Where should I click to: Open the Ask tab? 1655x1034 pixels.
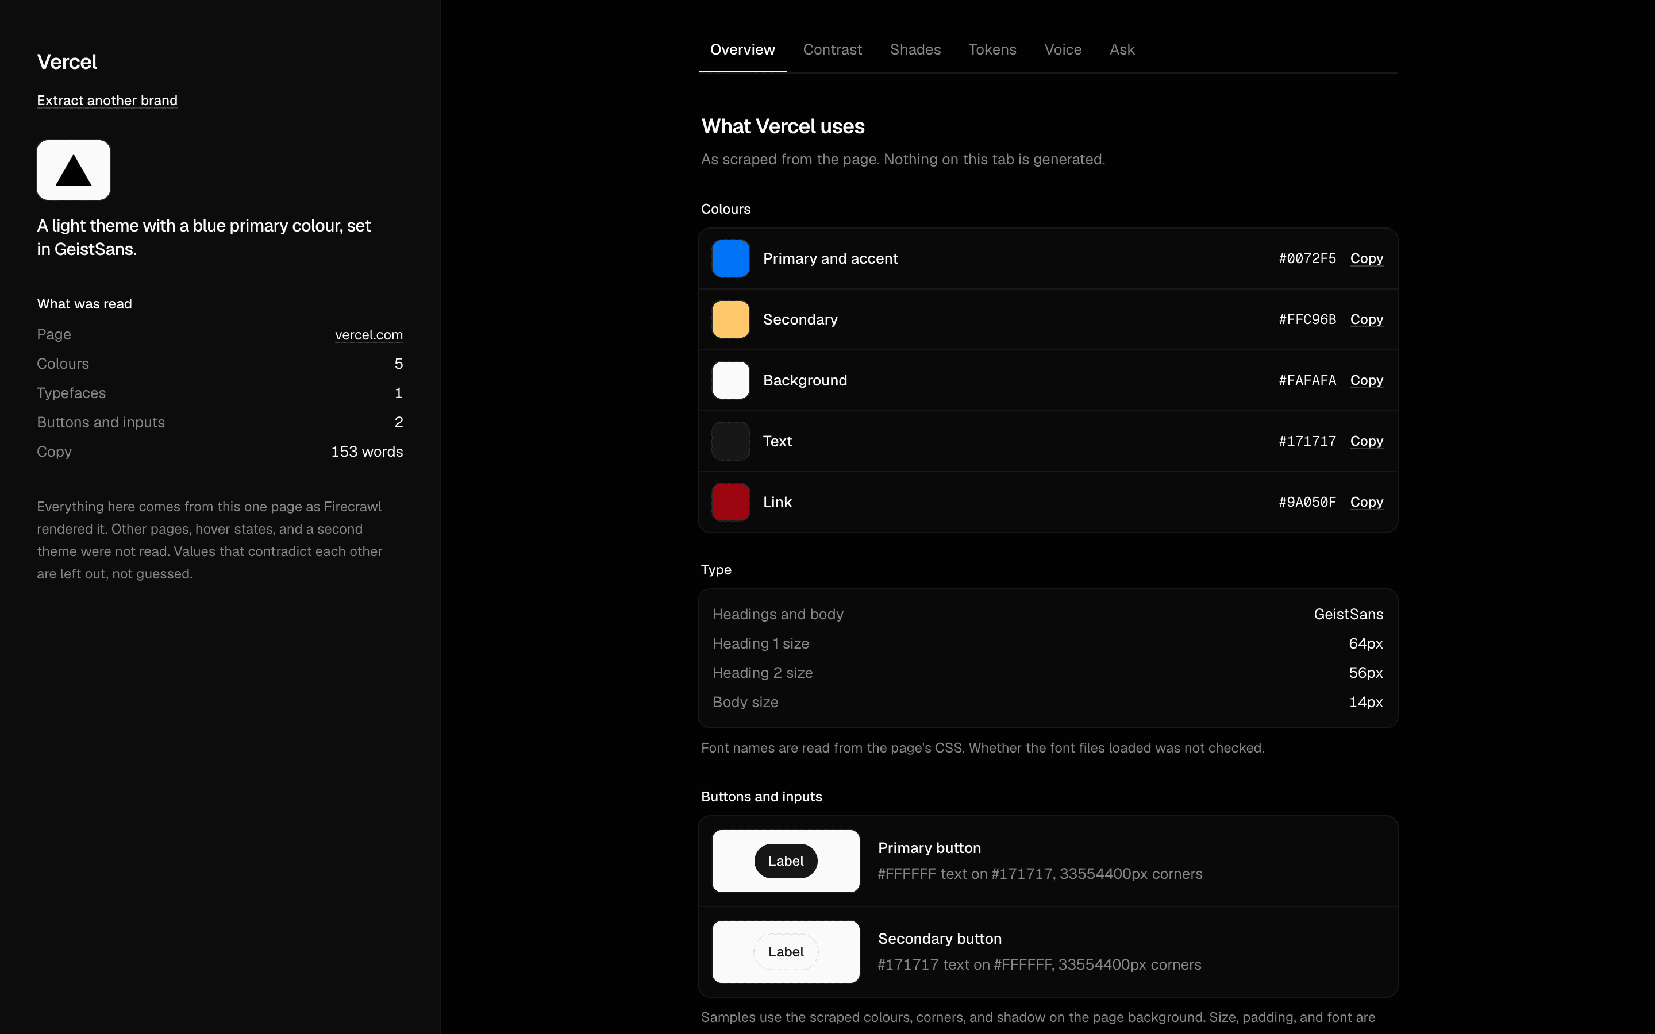point(1122,50)
